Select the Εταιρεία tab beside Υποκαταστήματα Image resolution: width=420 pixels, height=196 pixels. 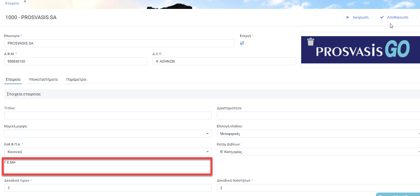[x=13, y=79]
